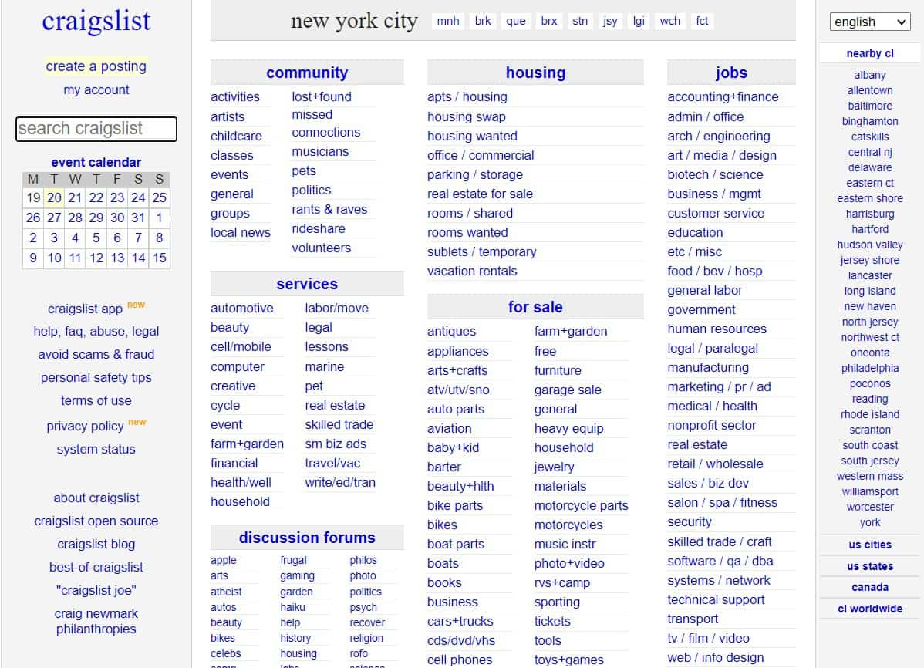Open privacy policy link

click(85, 426)
